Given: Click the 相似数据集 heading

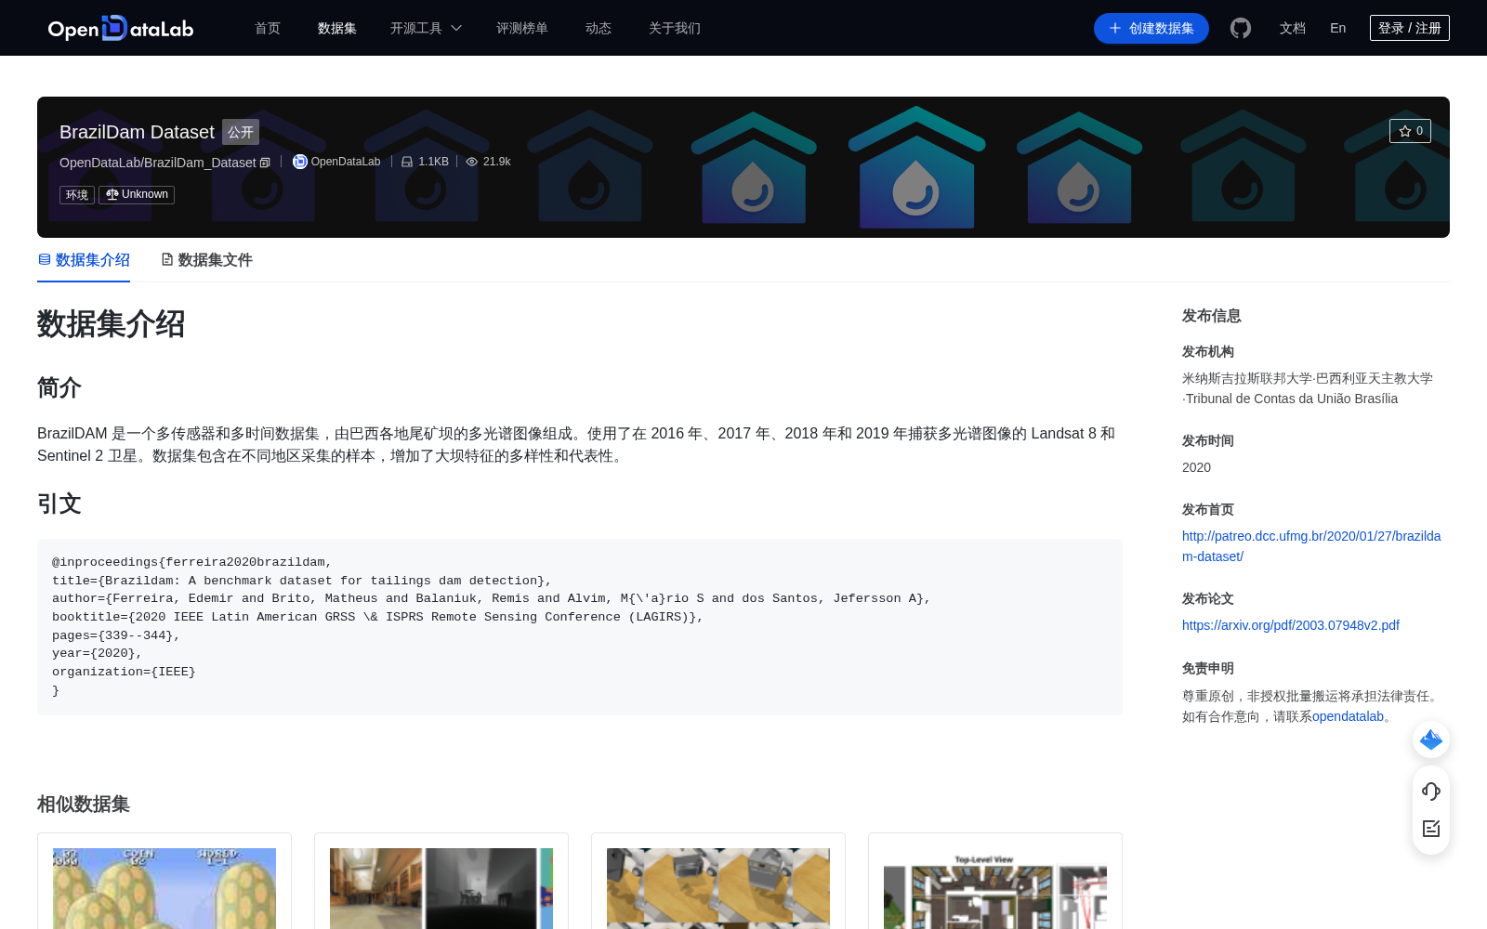Looking at the screenshot, I should pyautogui.click(x=84, y=805).
